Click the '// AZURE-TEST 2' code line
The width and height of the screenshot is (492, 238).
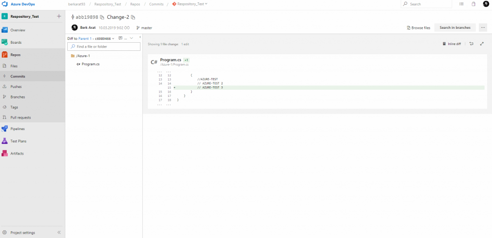click(210, 83)
